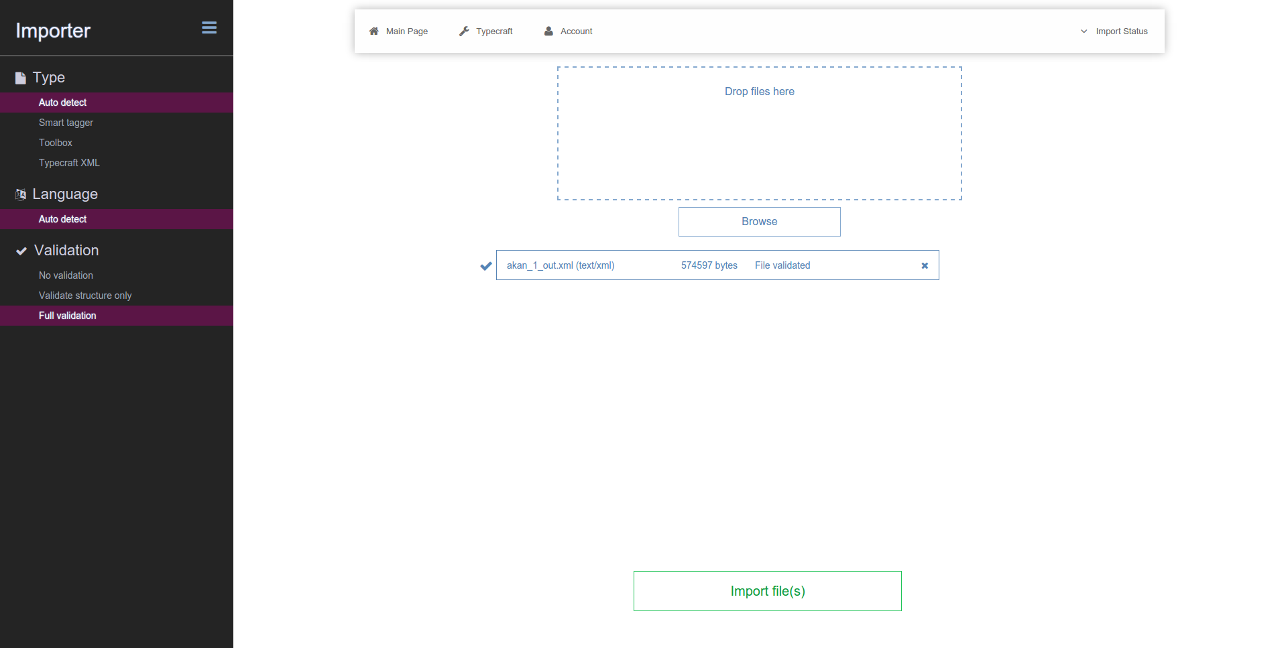The height and width of the screenshot is (648, 1286).
Task: Click the Type section document icon
Action: point(21,78)
